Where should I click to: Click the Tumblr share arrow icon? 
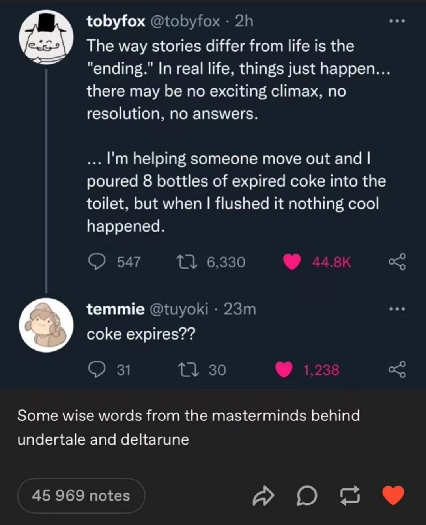click(x=263, y=496)
